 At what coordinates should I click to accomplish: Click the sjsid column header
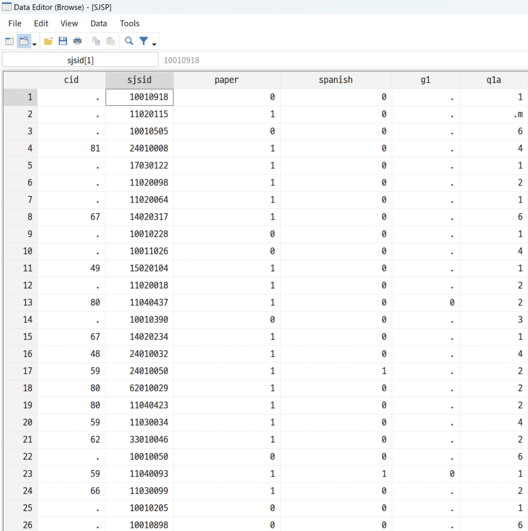pyautogui.click(x=139, y=80)
